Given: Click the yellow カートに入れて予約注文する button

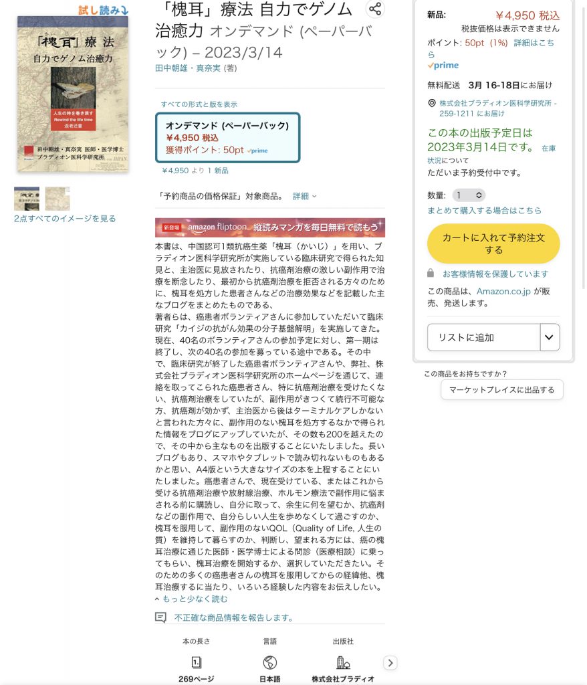Looking at the screenshot, I should click(x=493, y=243).
